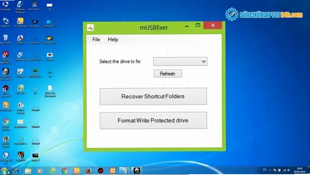
Task: Select the Unikey desktop icon
Action: [20, 73]
